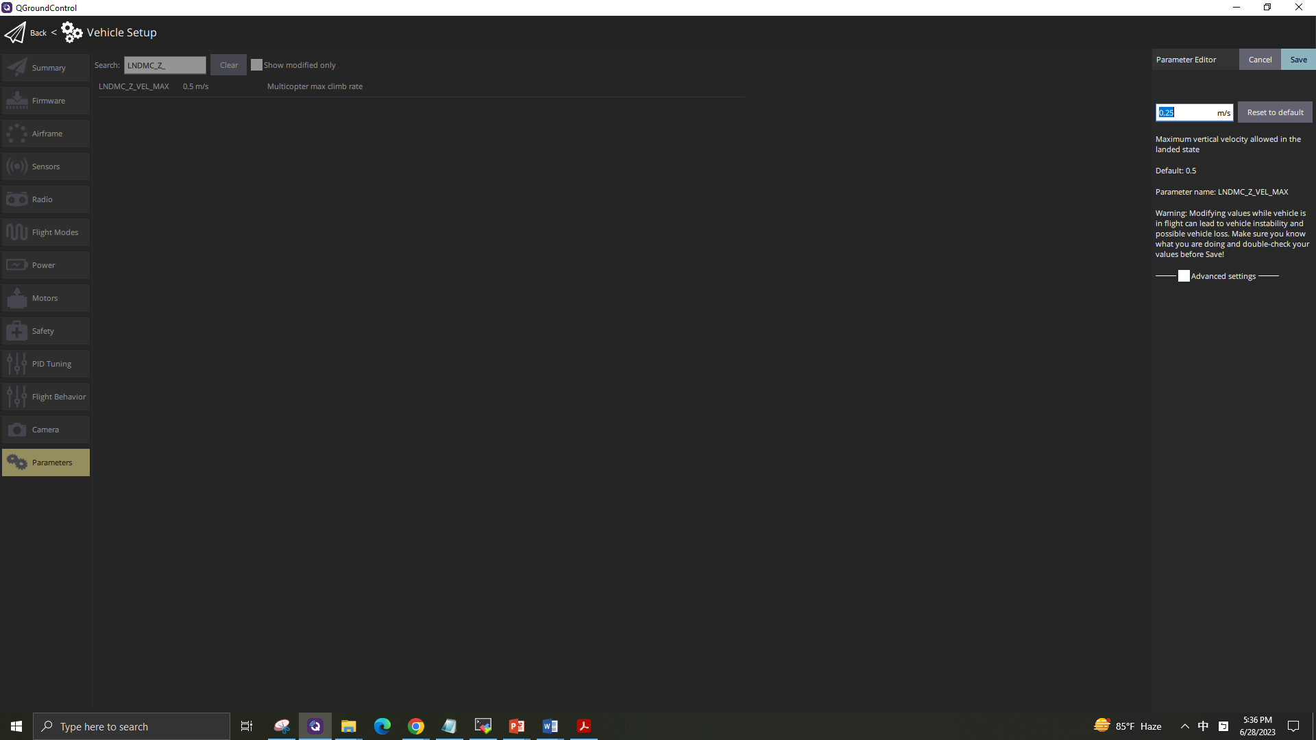Open the Flight Modes icon
Screen dimensions: 1316x740
tap(17, 232)
